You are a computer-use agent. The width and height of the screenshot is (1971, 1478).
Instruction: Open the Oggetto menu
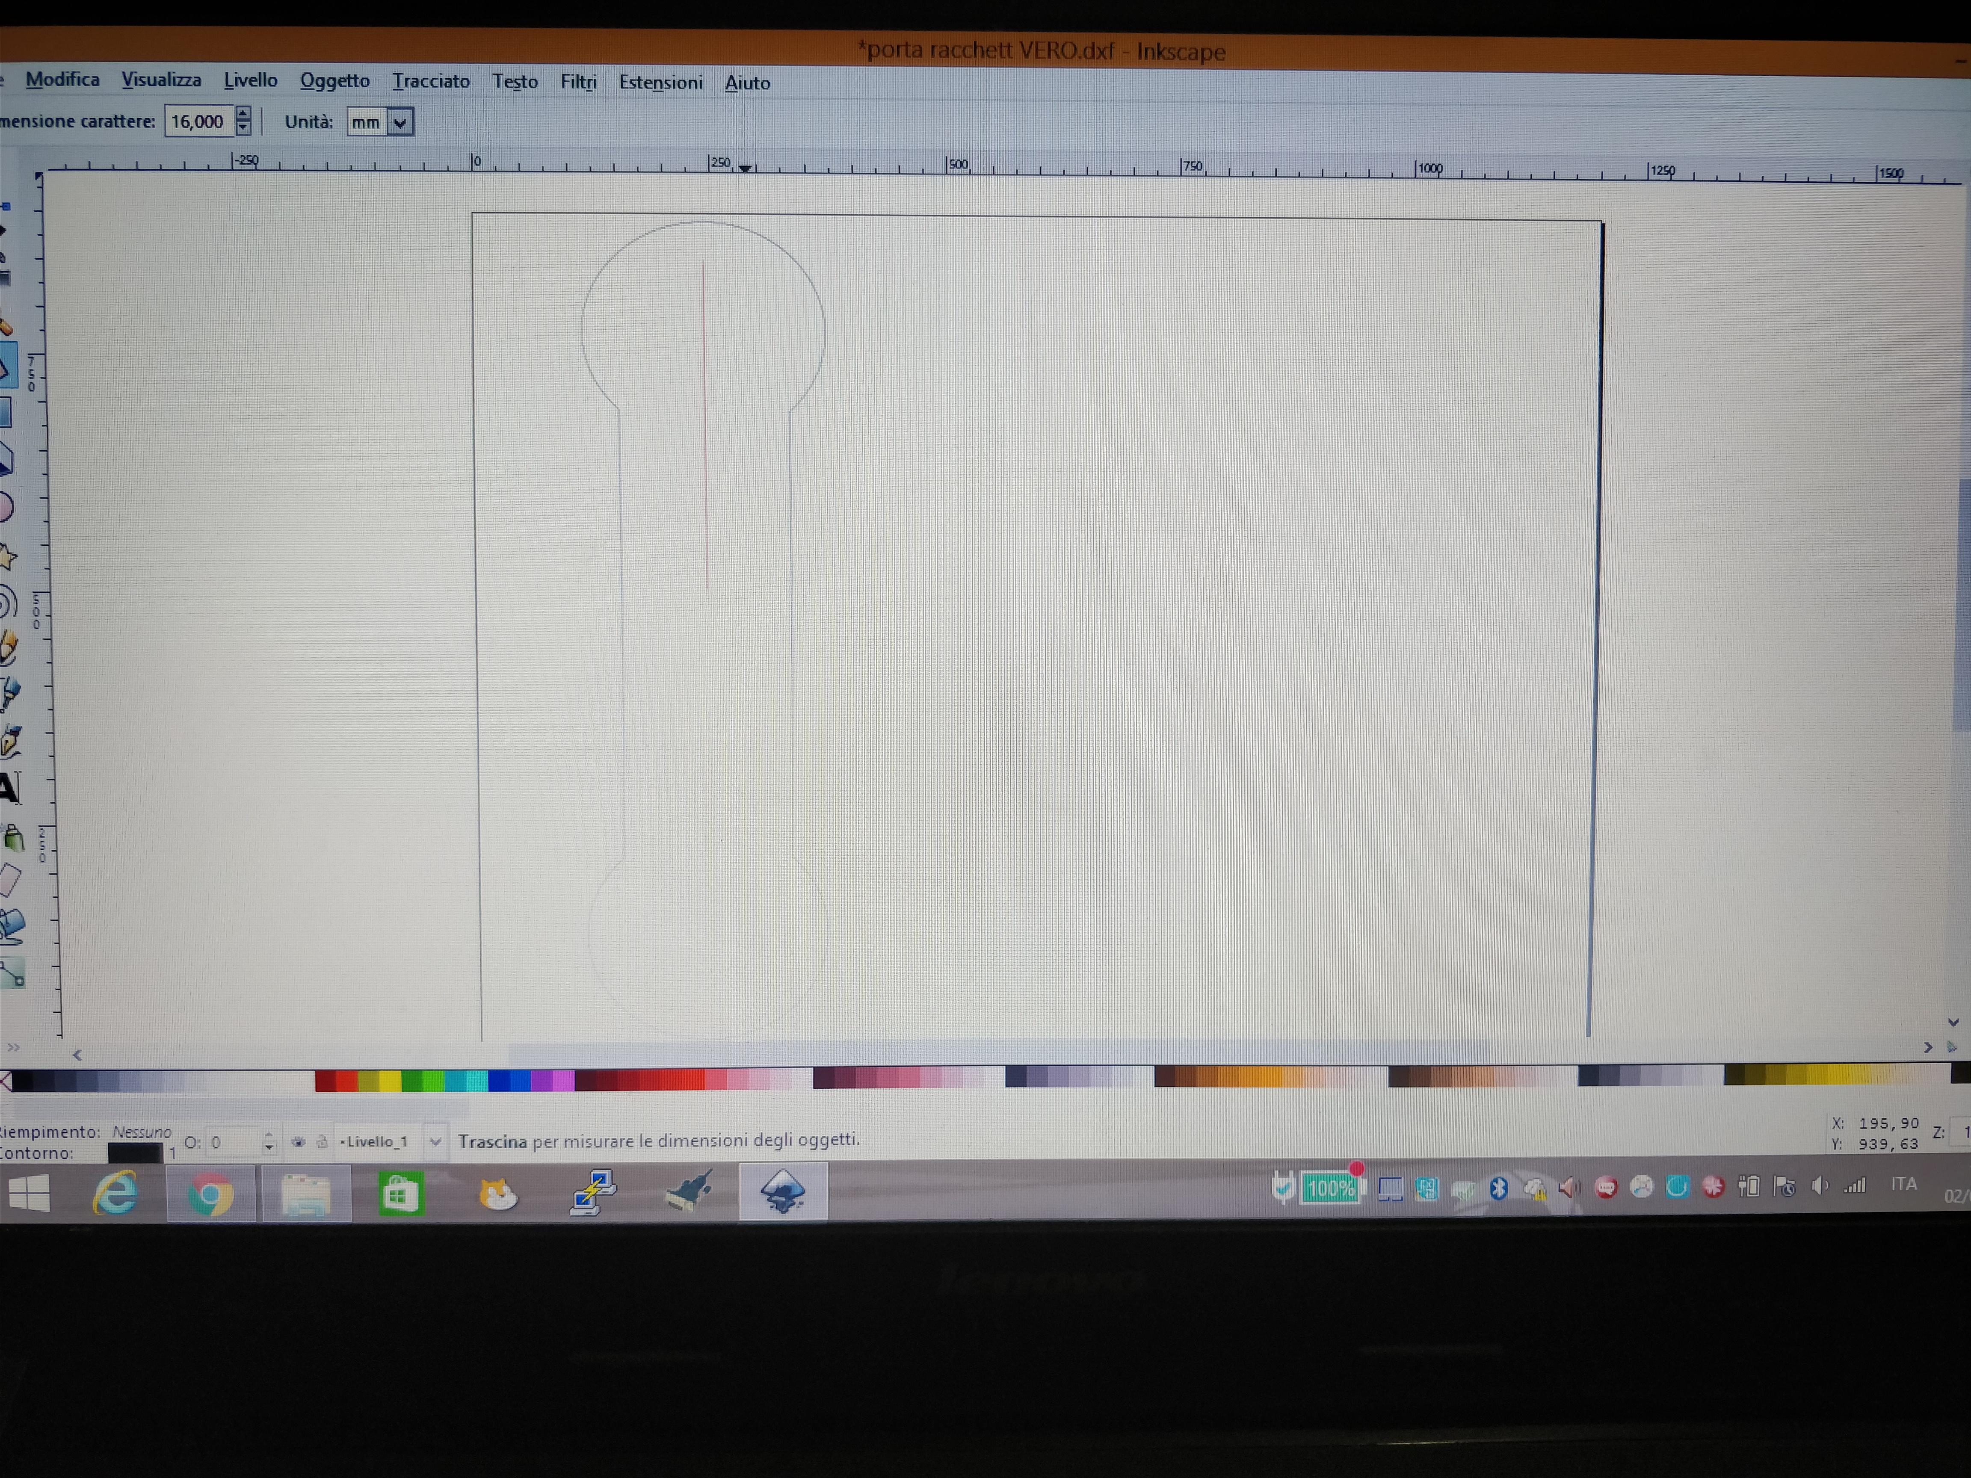click(x=335, y=81)
